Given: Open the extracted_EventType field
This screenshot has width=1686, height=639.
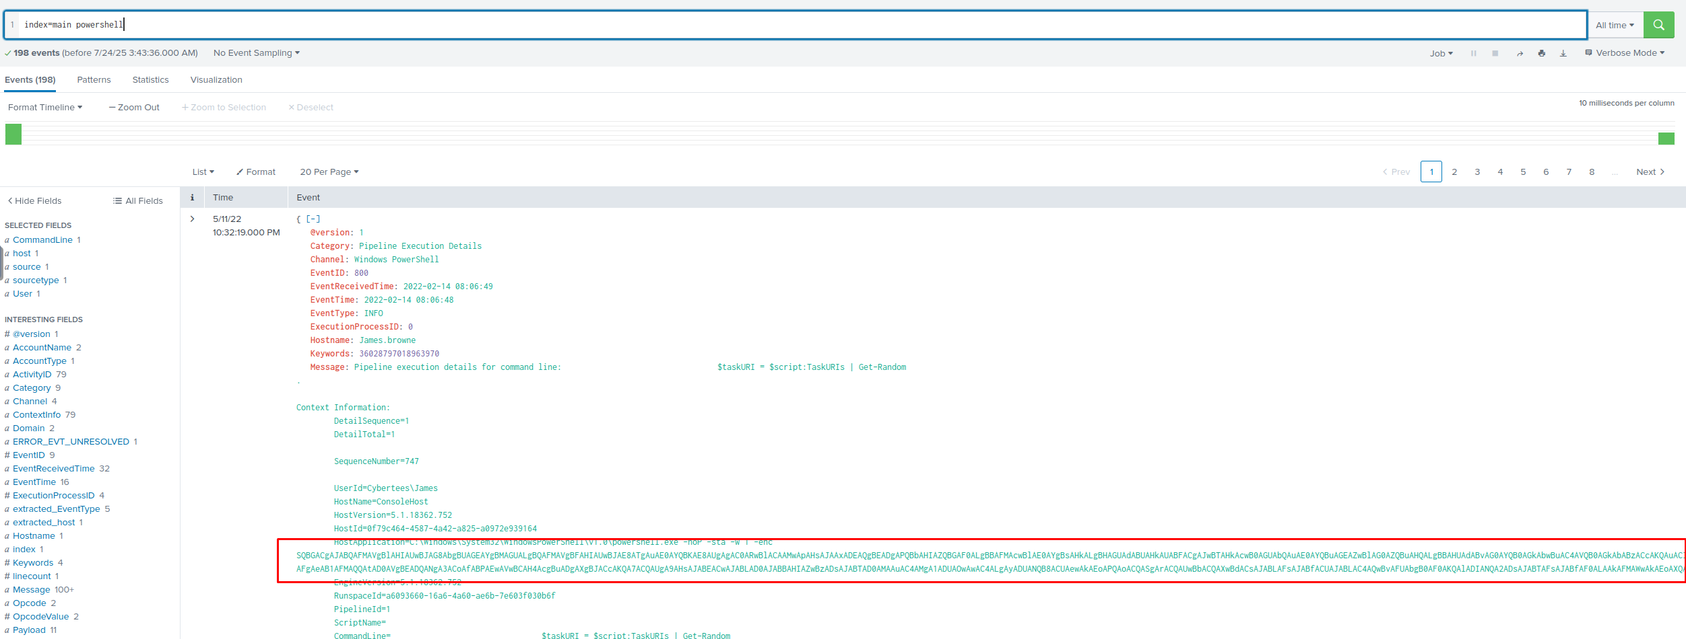Looking at the screenshot, I should coord(56,509).
